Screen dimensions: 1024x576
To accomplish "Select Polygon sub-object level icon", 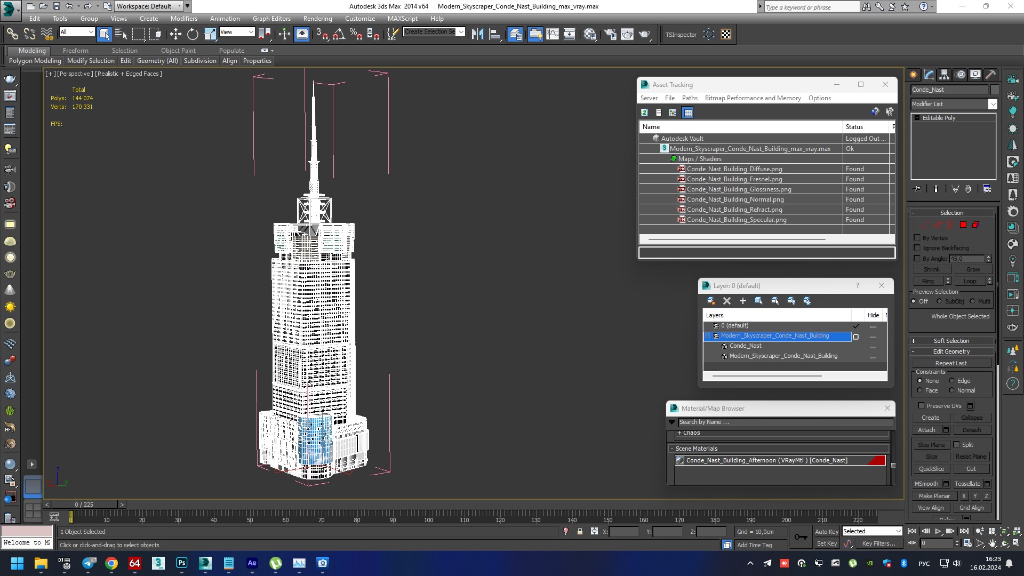I will point(963,225).
